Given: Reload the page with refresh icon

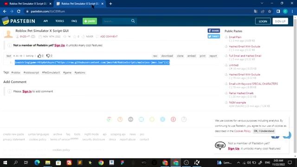Looking at the screenshot, I should [19, 11].
